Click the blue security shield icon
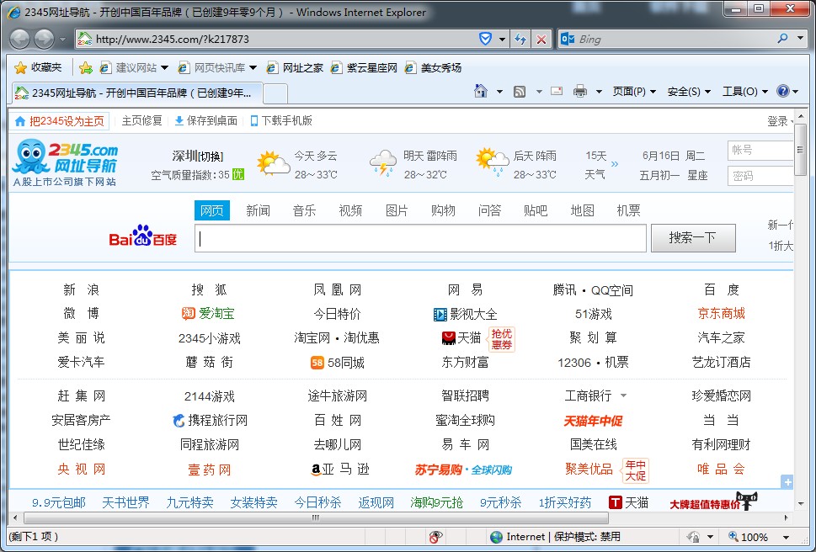 point(485,39)
